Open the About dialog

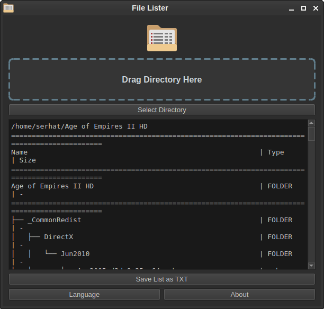(x=239, y=295)
